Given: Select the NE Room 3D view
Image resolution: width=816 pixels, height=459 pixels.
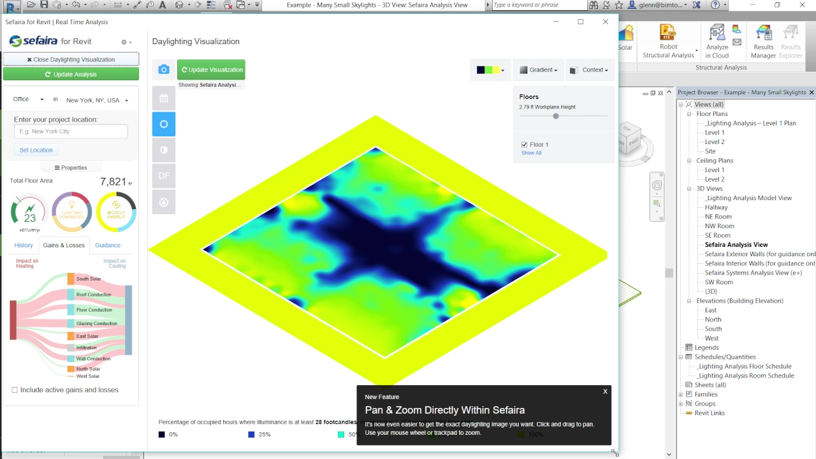Looking at the screenshot, I should (x=718, y=217).
